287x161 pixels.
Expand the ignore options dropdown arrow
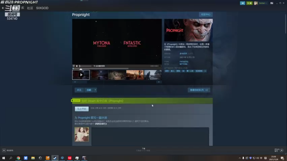[95, 90]
